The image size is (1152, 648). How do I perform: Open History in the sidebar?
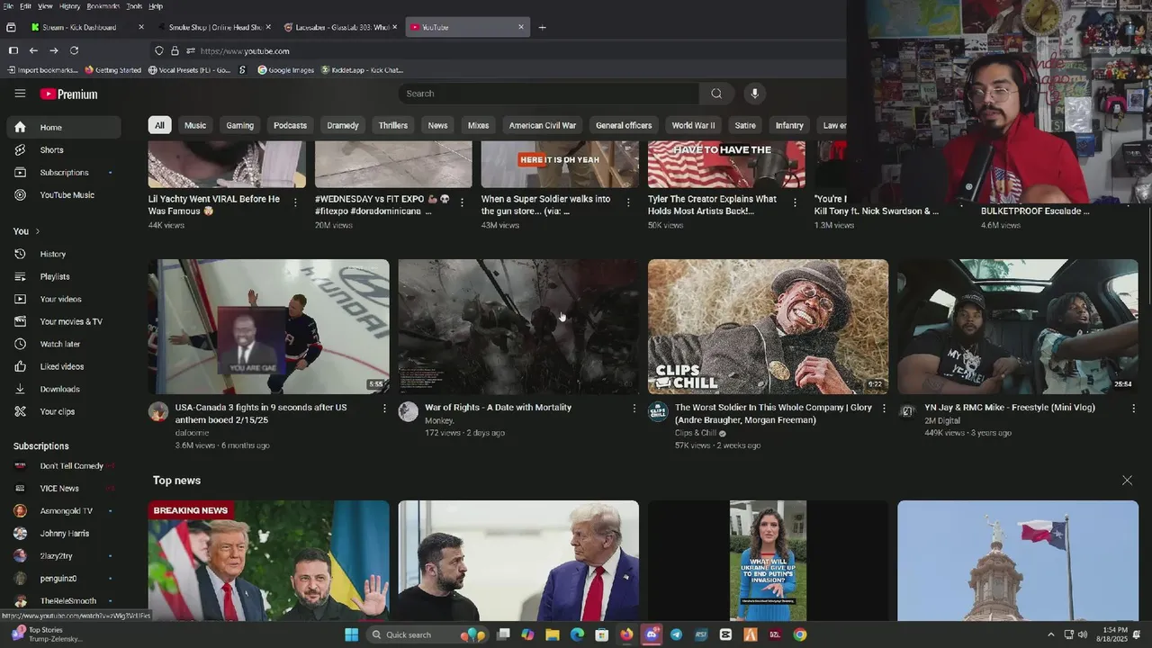(63, 255)
